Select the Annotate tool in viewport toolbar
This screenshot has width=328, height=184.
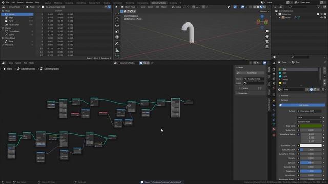click(x=117, y=43)
